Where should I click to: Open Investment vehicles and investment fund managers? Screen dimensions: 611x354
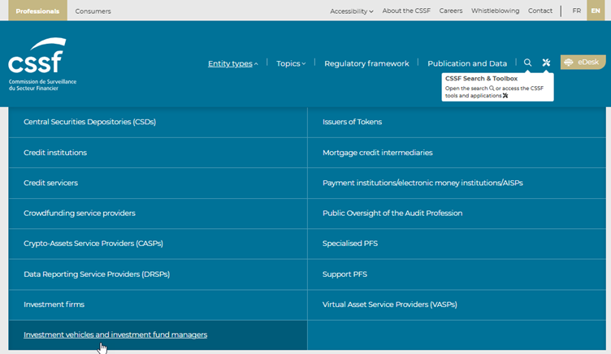coord(115,335)
